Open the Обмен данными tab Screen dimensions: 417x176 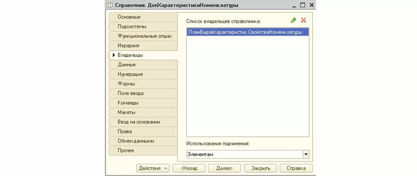pos(143,141)
